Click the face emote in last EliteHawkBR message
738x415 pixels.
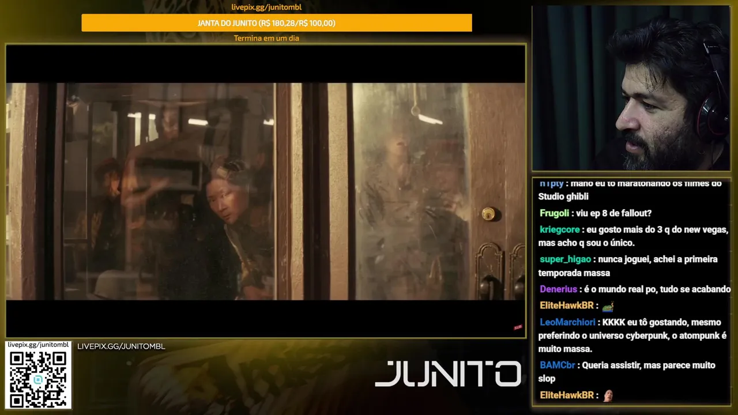(x=607, y=395)
